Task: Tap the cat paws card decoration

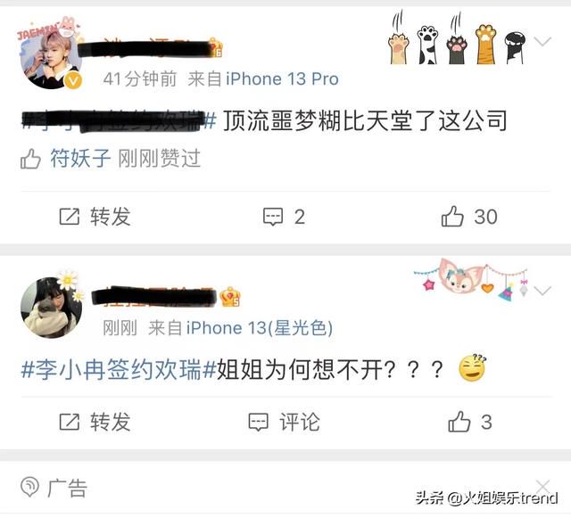Action: point(457,38)
